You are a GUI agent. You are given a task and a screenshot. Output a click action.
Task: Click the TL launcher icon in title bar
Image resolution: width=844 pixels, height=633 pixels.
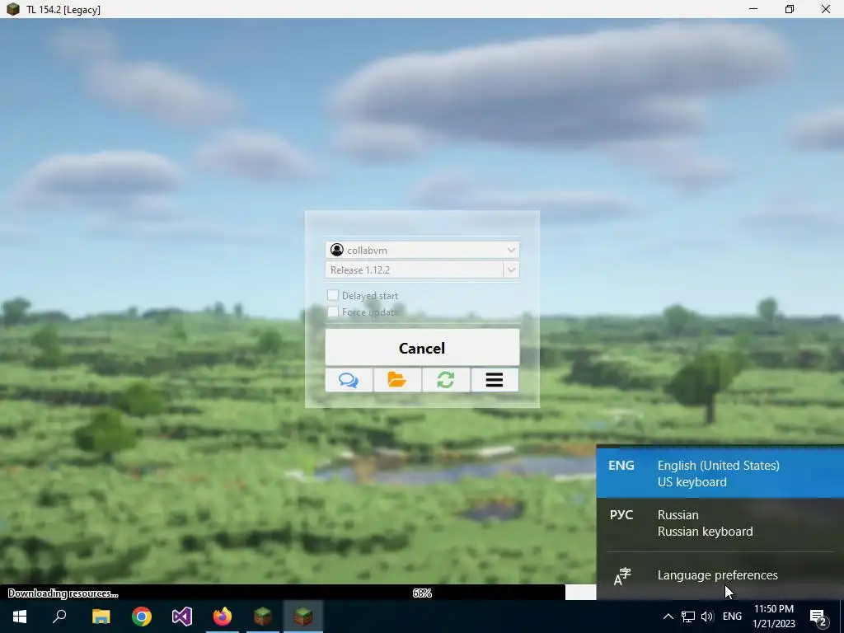pyautogui.click(x=13, y=9)
